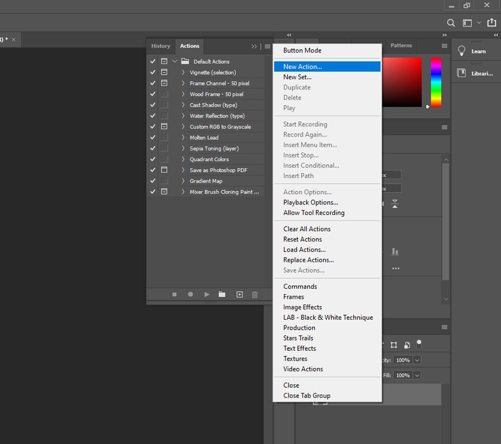The image size is (501, 444).
Task: Create a new action set via folder icon
Action: click(222, 295)
